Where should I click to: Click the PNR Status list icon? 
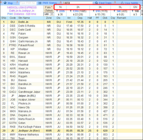coord(40,3)
